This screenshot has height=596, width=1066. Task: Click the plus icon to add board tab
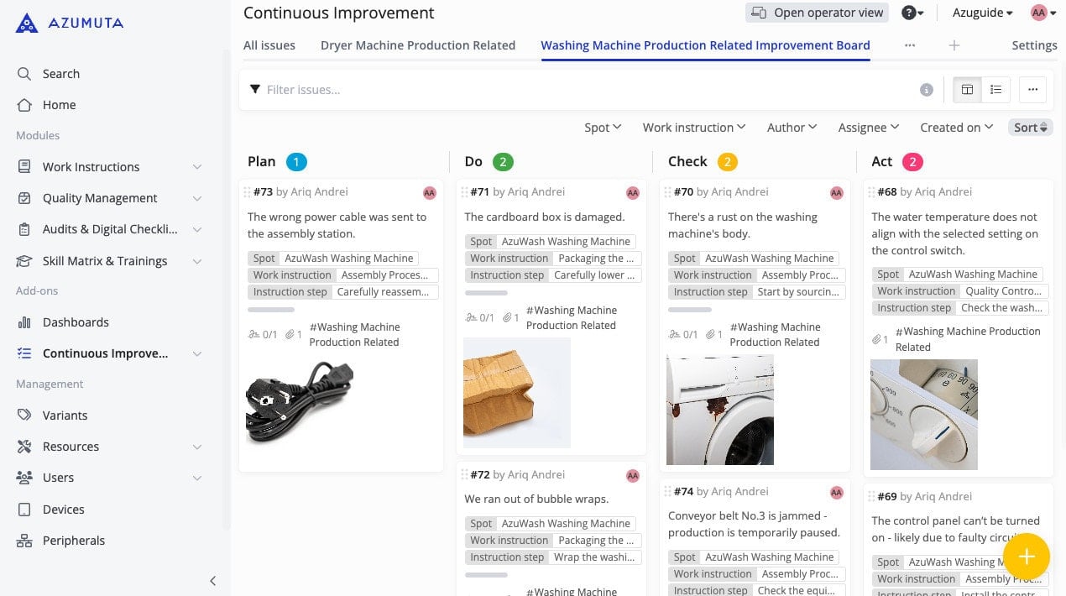[x=954, y=45]
